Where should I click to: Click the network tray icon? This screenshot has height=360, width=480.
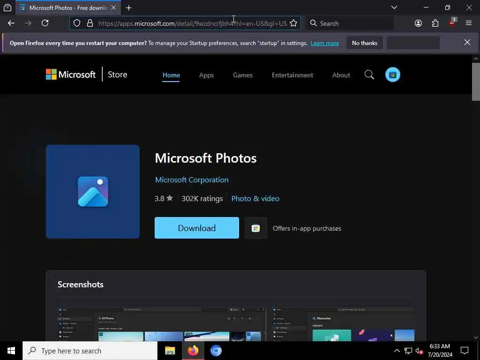[408, 351]
